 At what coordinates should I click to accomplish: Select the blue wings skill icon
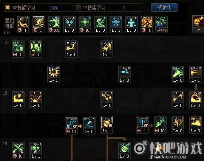click(70, 25)
